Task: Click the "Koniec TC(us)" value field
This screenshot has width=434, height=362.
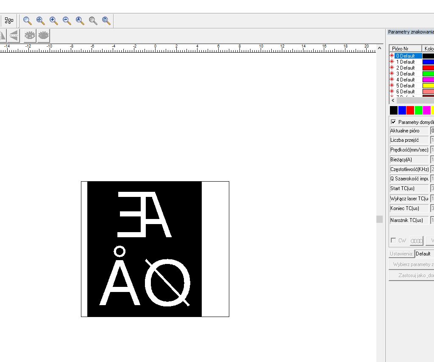Action: [432, 208]
